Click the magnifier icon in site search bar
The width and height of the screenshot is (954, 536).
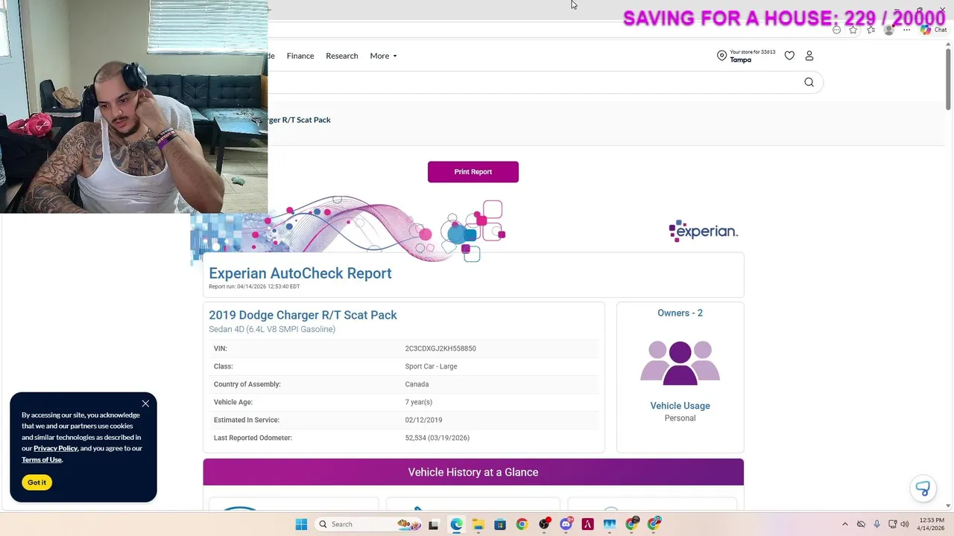[x=809, y=83]
